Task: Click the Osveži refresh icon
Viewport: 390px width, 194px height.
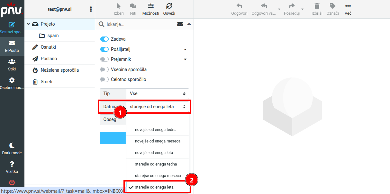Action: (169, 6)
